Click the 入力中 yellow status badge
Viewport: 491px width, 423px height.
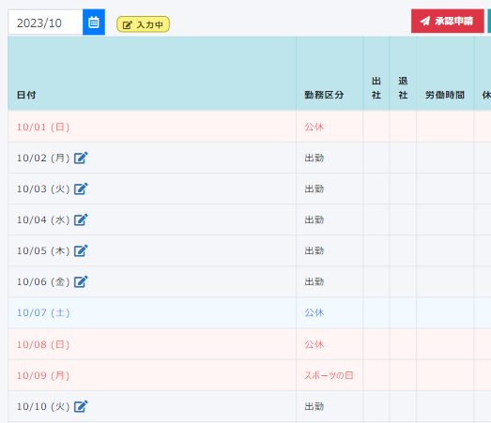[143, 24]
